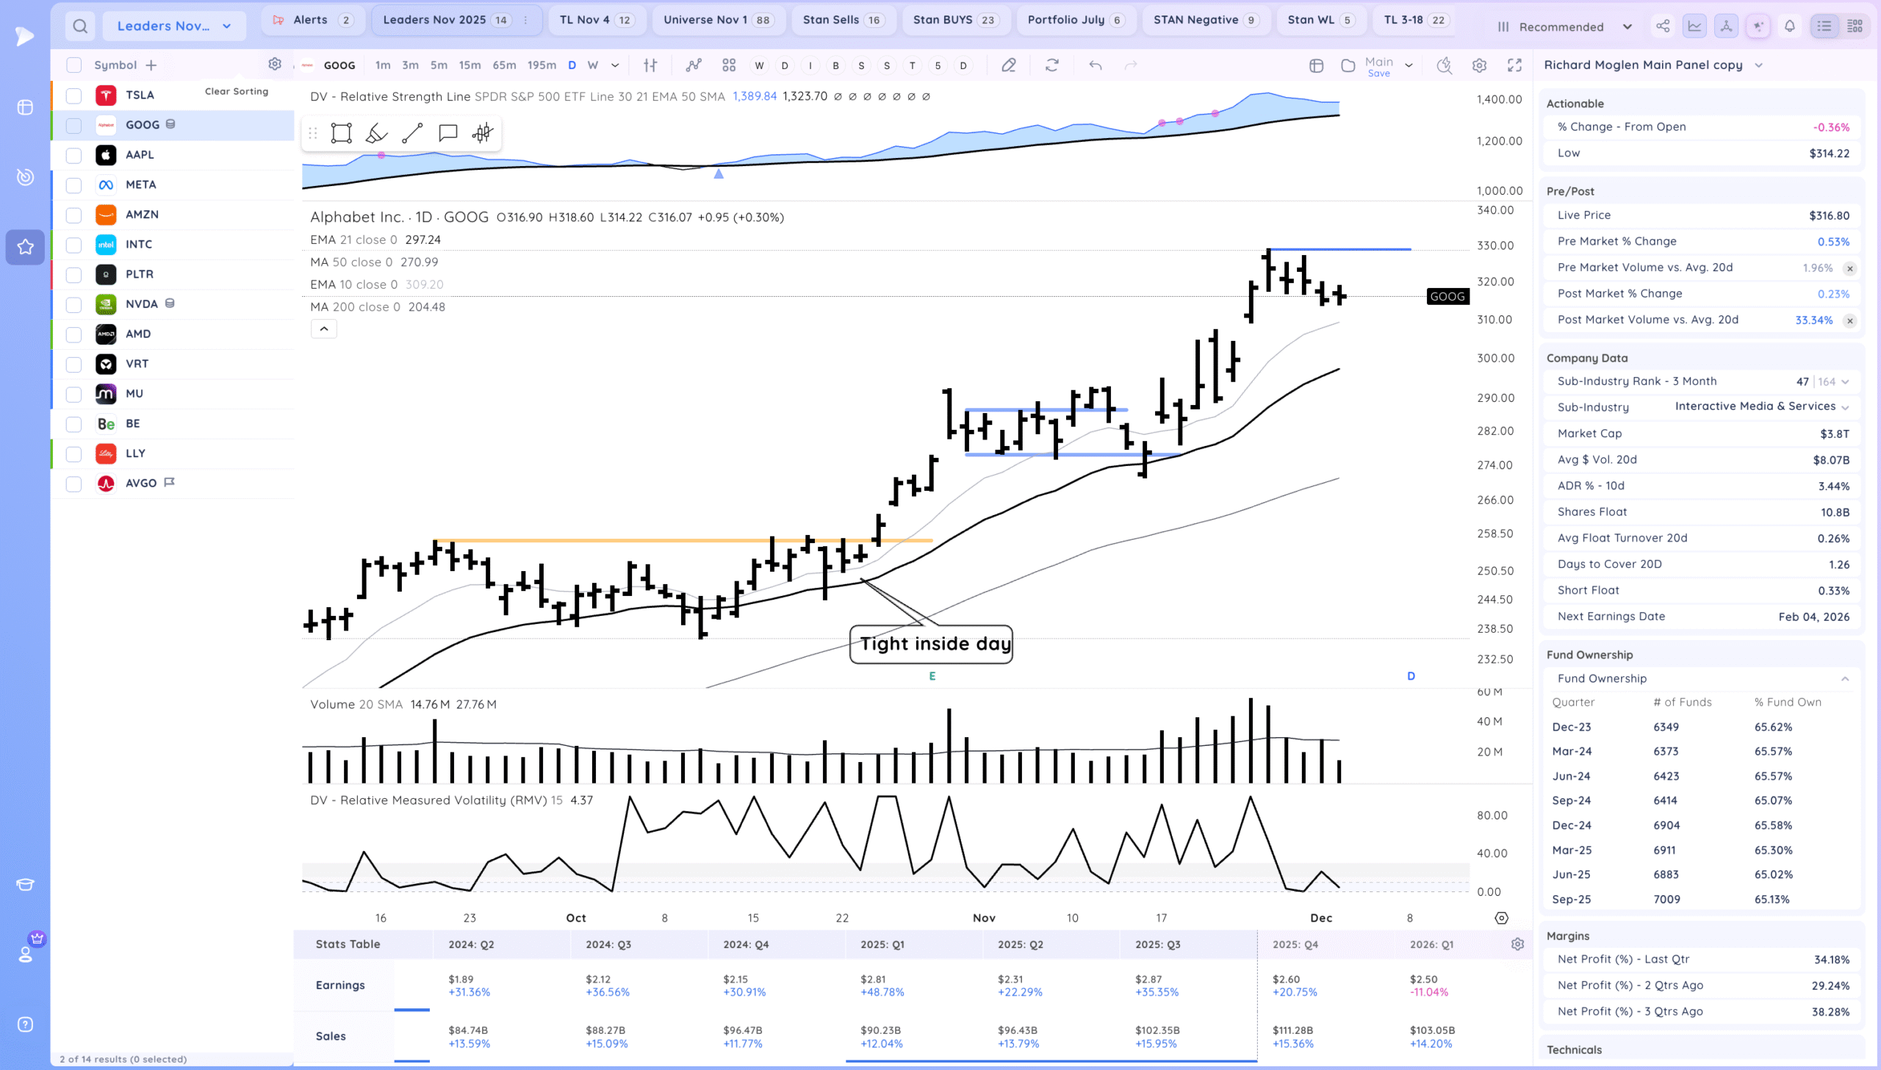
Task: Select the trend line drawing tool
Action: click(x=412, y=133)
